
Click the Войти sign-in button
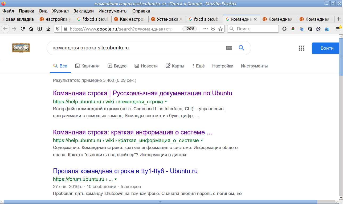tap(327, 48)
